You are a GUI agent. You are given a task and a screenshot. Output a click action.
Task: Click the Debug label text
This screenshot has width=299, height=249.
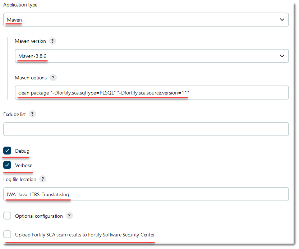point(22,151)
